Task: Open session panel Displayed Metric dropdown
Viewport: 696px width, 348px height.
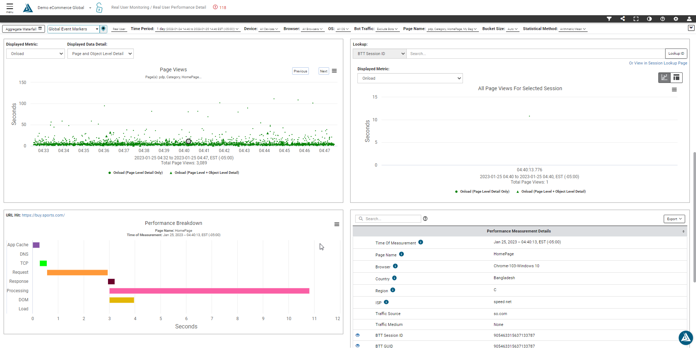Action: [410, 78]
